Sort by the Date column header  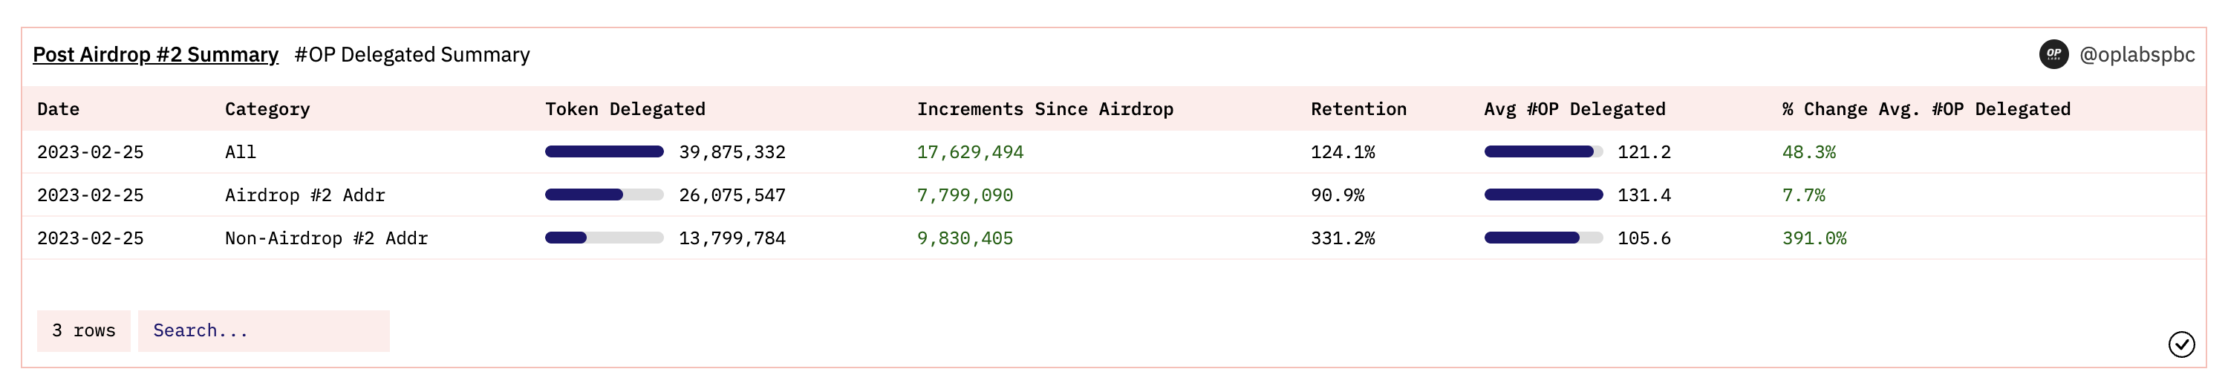pyautogui.click(x=58, y=109)
